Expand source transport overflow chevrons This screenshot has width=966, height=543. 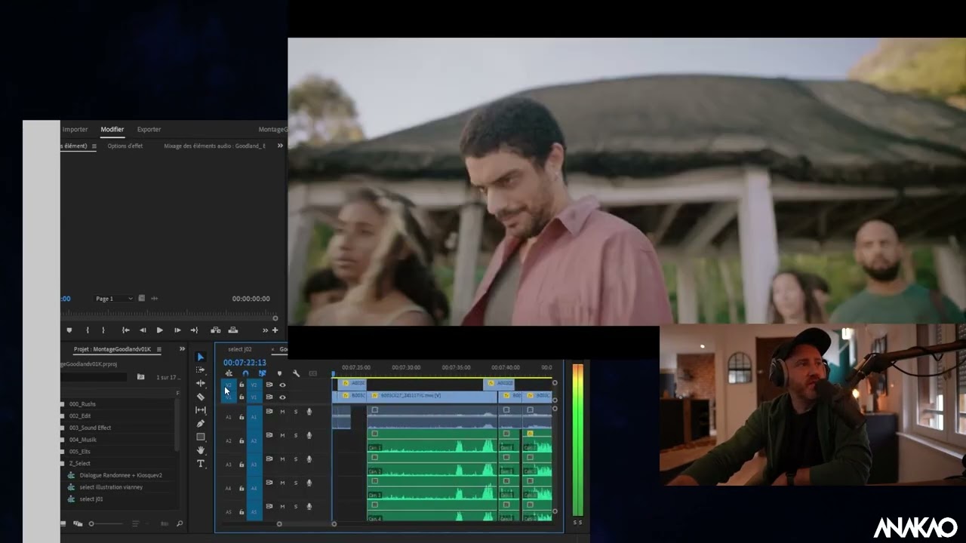click(x=265, y=330)
